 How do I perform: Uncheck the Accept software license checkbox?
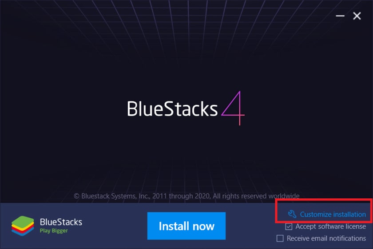289,226
